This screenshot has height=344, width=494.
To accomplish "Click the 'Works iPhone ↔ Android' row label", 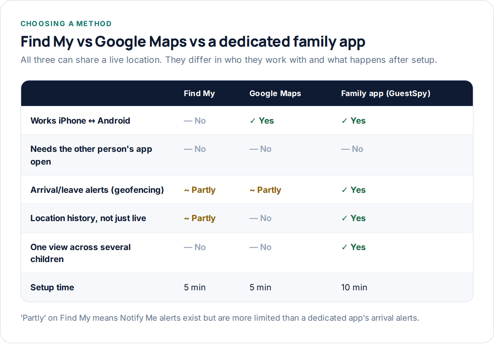I will (80, 121).
